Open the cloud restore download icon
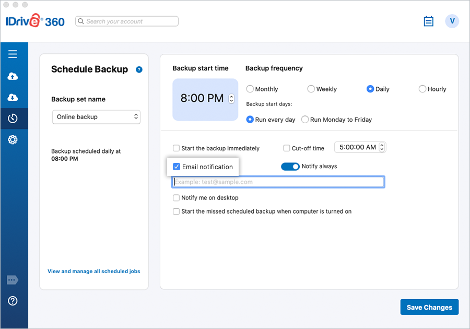The width and height of the screenshot is (470, 329). [x=13, y=98]
